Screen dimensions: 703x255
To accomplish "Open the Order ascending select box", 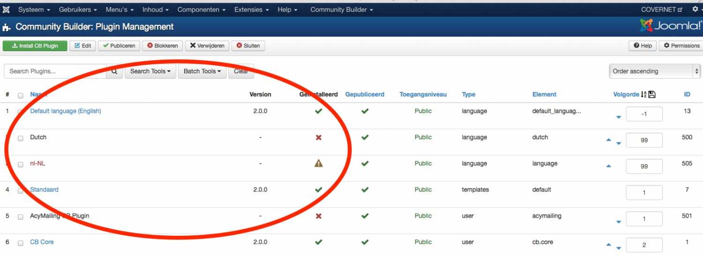I will [x=654, y=71].
